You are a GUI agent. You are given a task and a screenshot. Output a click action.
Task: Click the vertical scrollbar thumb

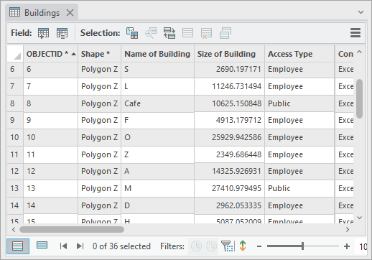(359, 98)
